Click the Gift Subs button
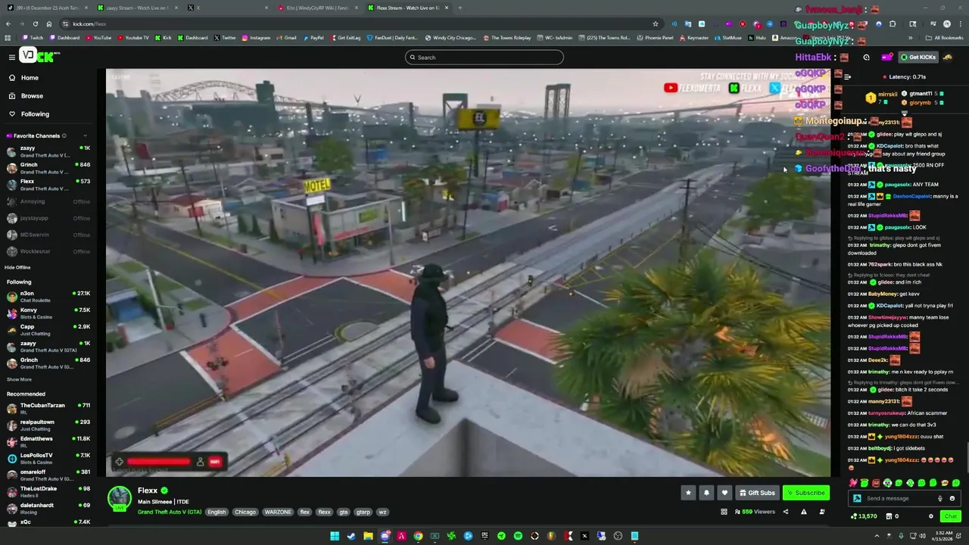 coord(757,493)
